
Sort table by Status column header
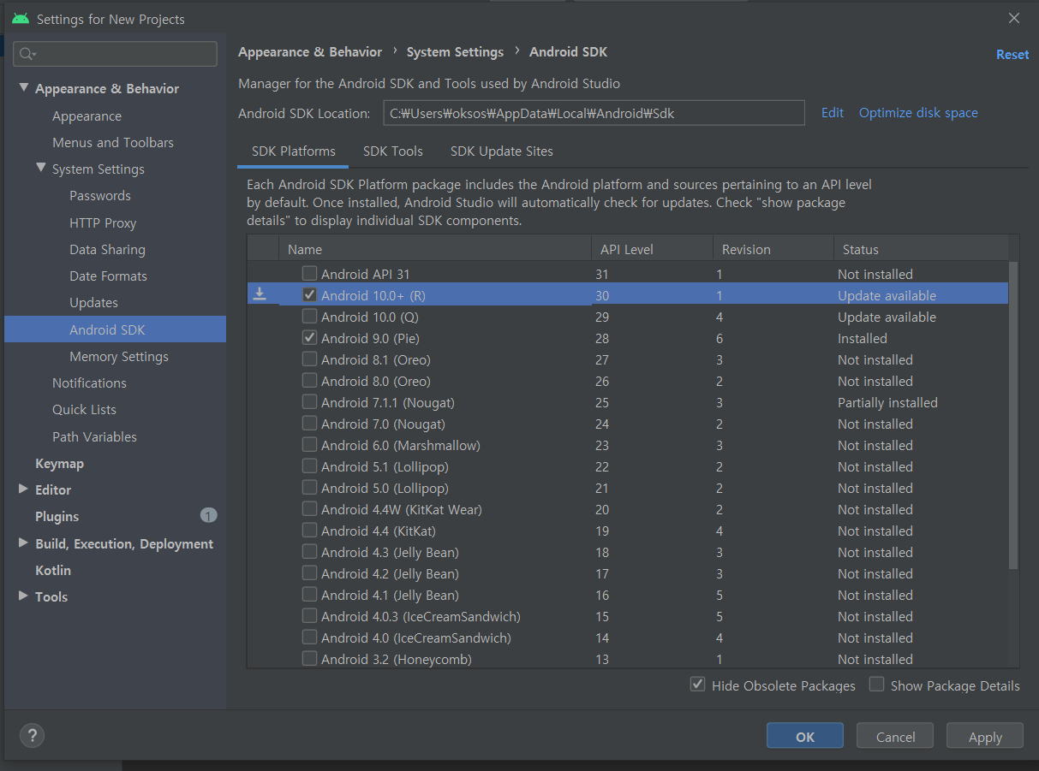click(921, 249)
